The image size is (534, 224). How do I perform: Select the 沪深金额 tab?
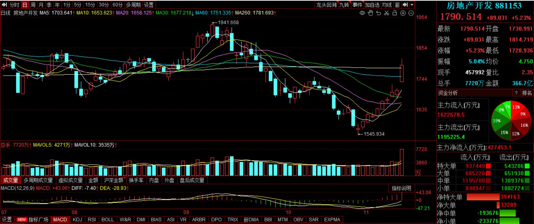click(114, 180)
